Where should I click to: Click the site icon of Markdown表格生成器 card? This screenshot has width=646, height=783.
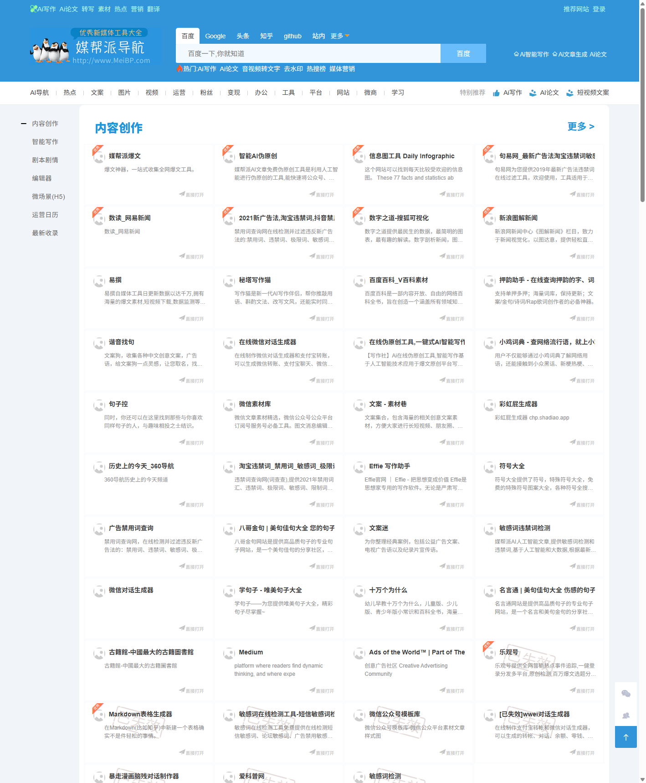[x=99, y=715]
